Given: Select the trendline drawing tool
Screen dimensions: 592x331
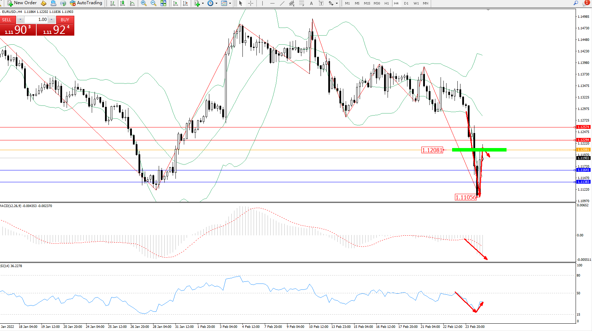Looking at the screenshot, I should point(282,3).
